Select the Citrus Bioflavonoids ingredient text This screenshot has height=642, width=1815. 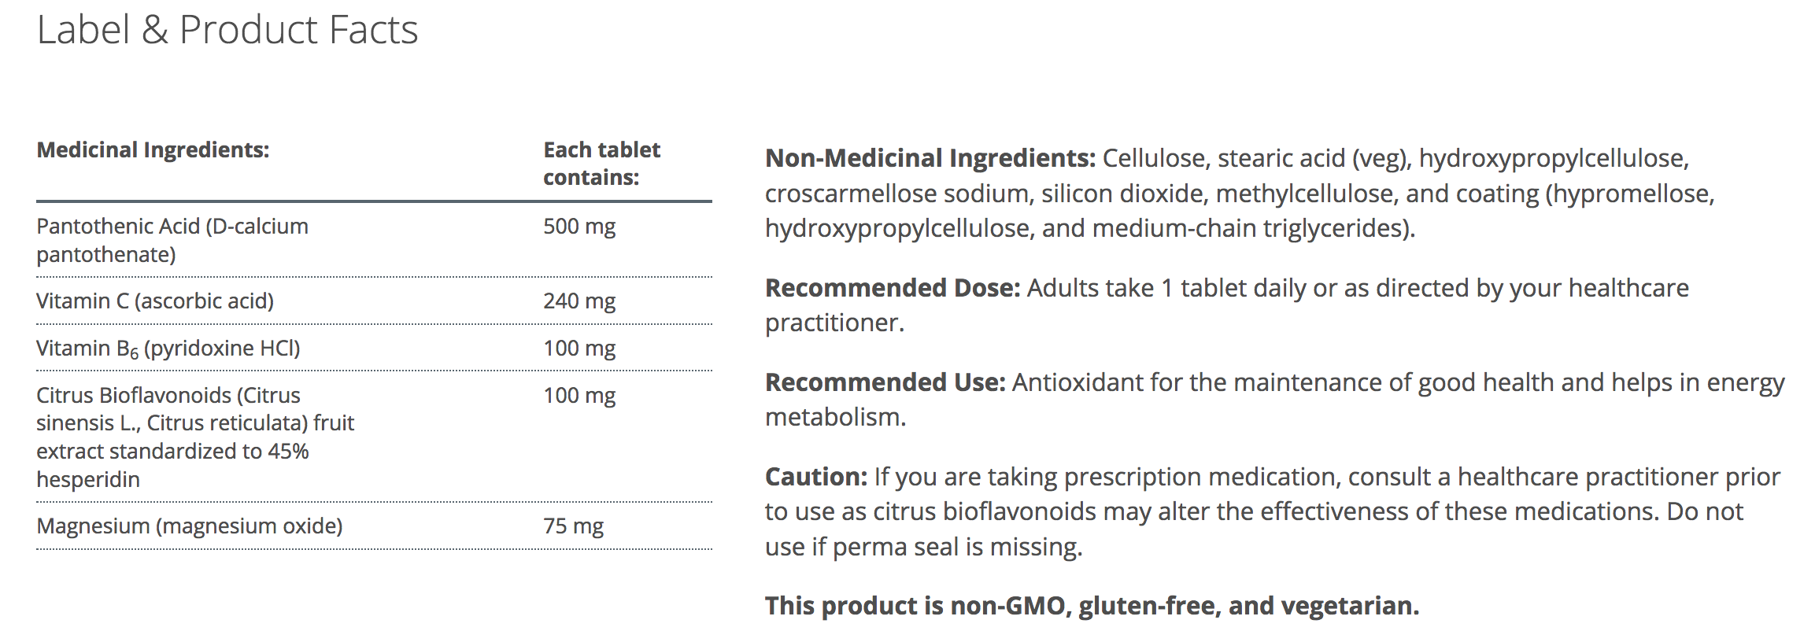194,437
